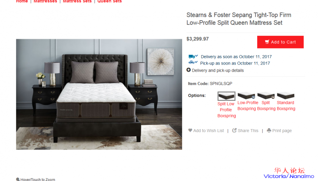
Task: Open the Home breadcrumb link
Action: coord(22,1)
